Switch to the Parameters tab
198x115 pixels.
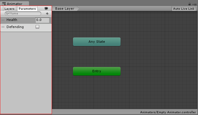(27, 9)
